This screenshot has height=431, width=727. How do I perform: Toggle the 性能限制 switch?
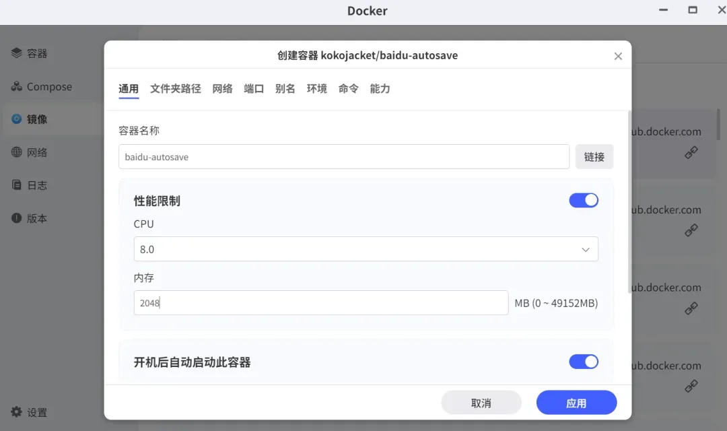[584, 201]
